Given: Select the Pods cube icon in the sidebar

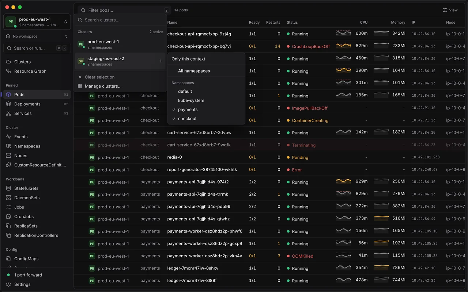Looking at the screenshot, I should (8, 95).
